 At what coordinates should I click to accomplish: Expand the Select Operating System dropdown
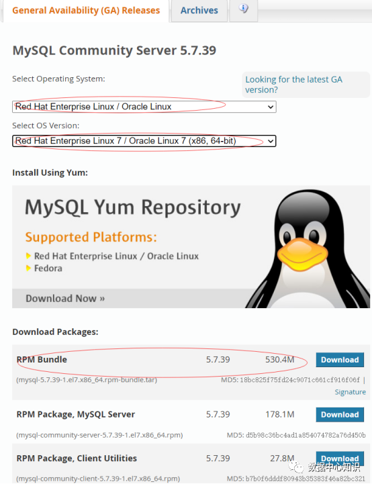(144, 107)
